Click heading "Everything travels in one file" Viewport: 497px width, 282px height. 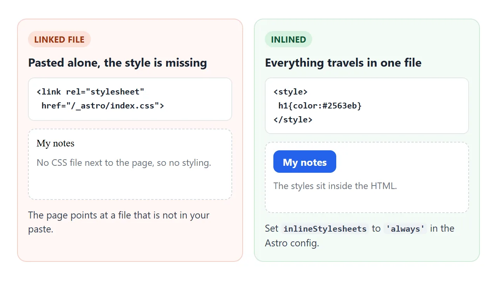click(343, 63)
